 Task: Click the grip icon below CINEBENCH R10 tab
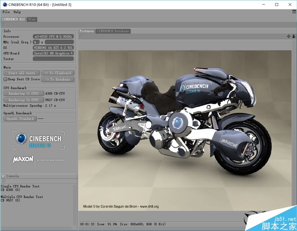coord(4,25)
